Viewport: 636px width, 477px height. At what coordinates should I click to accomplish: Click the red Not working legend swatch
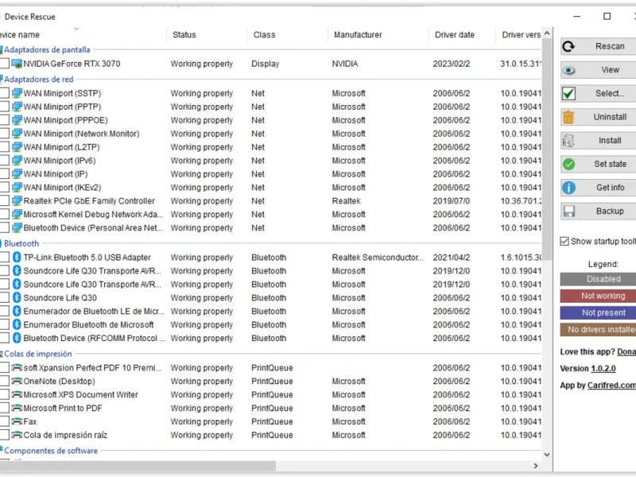pyautogui.click(x=598, y=296)
